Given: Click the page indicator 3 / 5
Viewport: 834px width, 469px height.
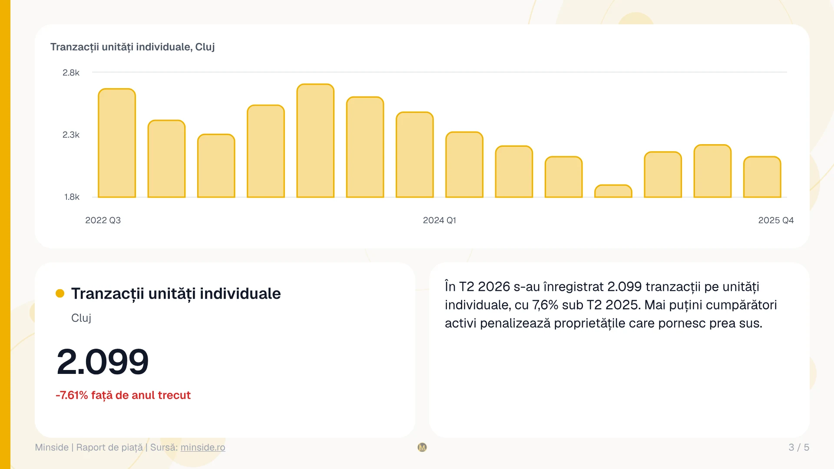Looking at the screenshot, I should 799,447.
